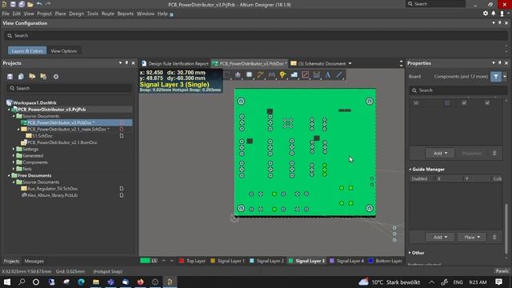Click the open folder icon in title bar

(x=30, y=4)
